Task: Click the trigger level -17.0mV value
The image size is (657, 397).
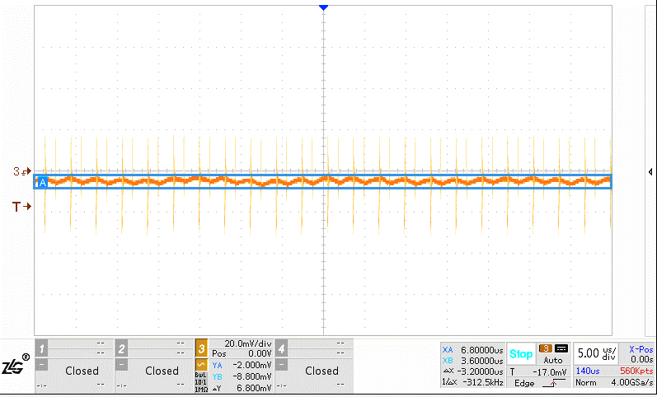Action: (x=550, y=371)
